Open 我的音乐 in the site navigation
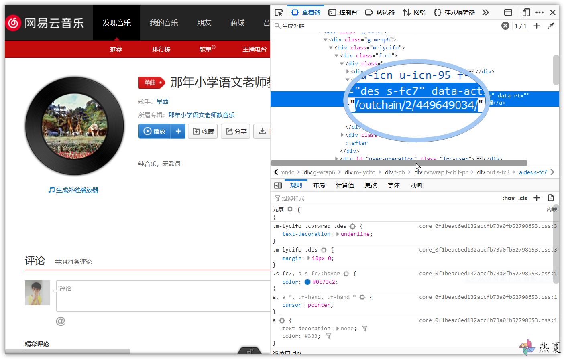The image size is (564, 359). [x=164, y=23]
